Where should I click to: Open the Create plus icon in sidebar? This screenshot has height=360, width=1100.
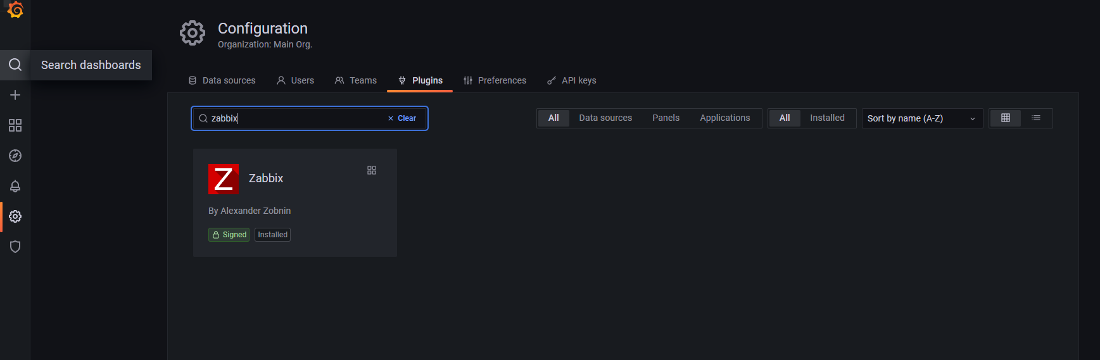point(15,95)
